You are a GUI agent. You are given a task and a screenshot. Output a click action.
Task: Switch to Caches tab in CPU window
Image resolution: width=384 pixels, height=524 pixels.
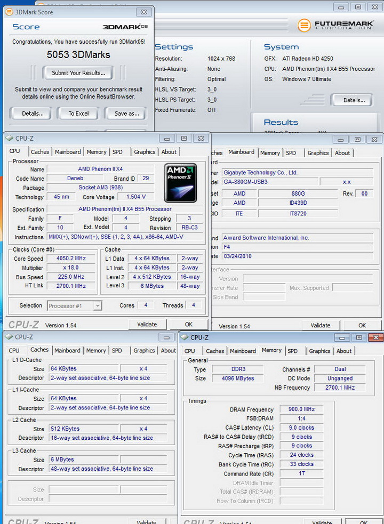(x=40, y=152)
